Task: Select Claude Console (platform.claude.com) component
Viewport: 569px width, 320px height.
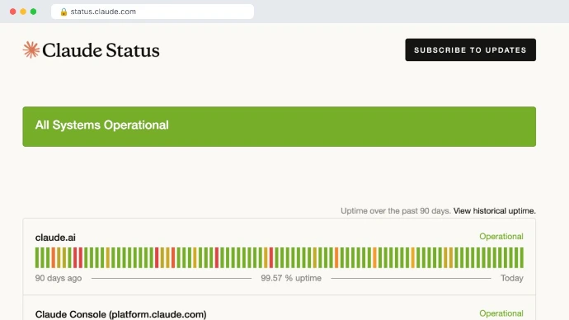Action: [x=121, y=314]
